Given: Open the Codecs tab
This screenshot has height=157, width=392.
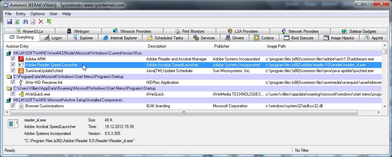Looking at the screenshot, I should [x=264, y=38].
